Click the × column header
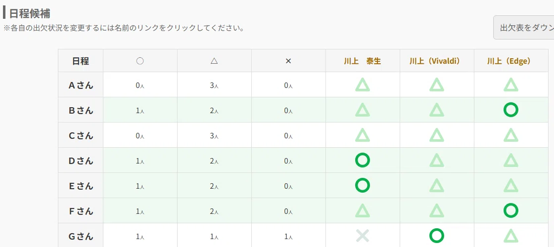Screen dimensions: 554x247 tap(288, 61)
